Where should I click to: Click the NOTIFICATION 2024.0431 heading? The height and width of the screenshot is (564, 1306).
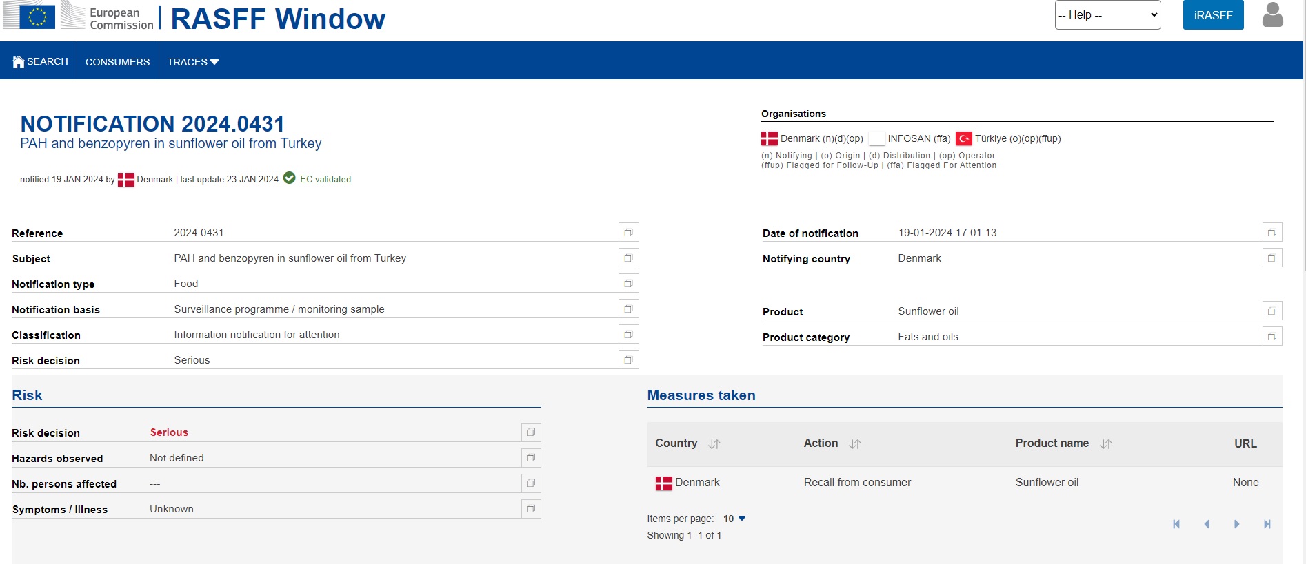point(152,124)
